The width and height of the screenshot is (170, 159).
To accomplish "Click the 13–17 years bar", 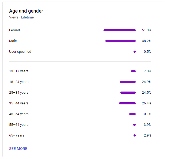I will tap(133, 71).
